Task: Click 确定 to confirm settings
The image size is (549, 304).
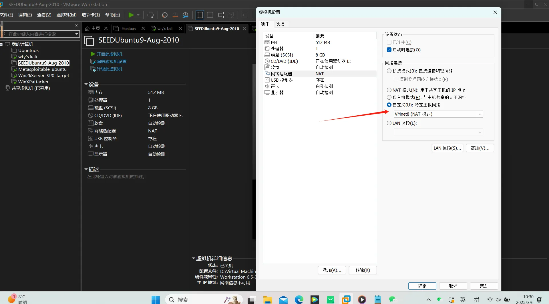Action: [422, 286]
